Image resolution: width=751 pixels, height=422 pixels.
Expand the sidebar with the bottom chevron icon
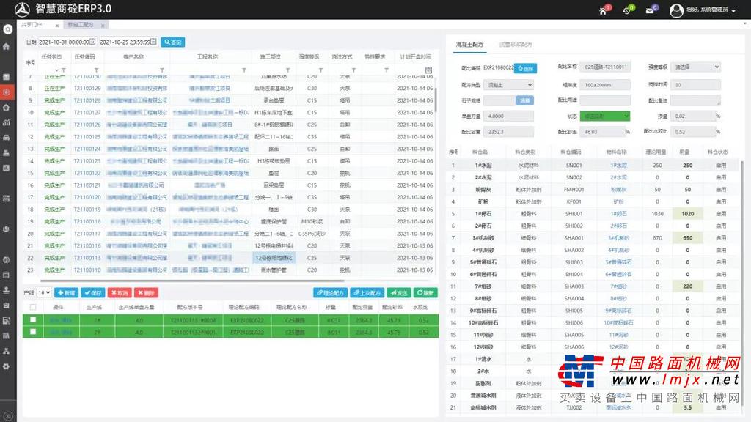point(7,416)
